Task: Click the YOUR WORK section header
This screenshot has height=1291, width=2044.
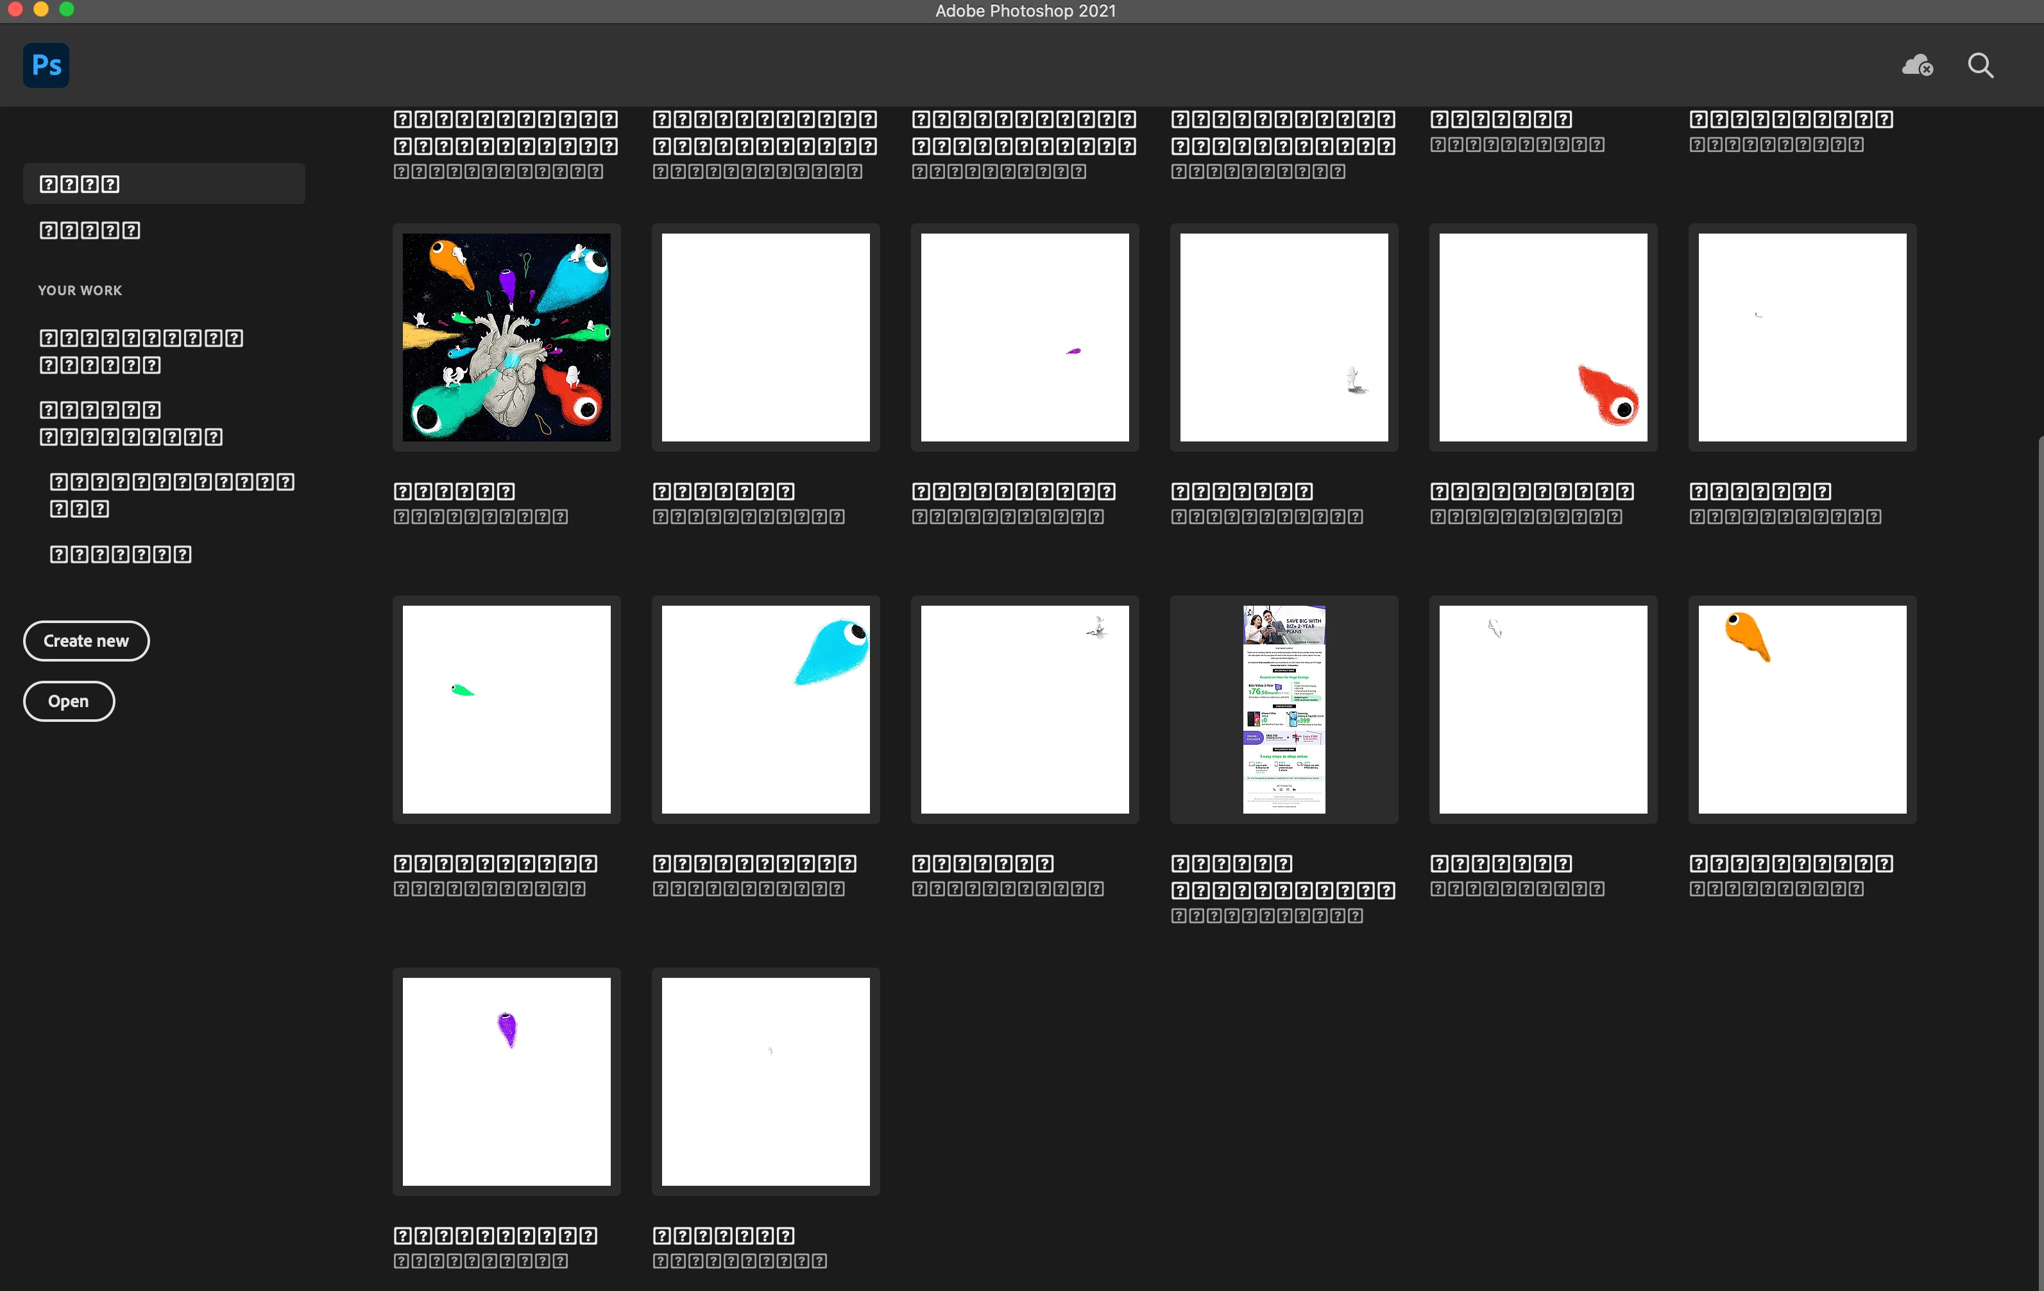Action: pos(80,290)
